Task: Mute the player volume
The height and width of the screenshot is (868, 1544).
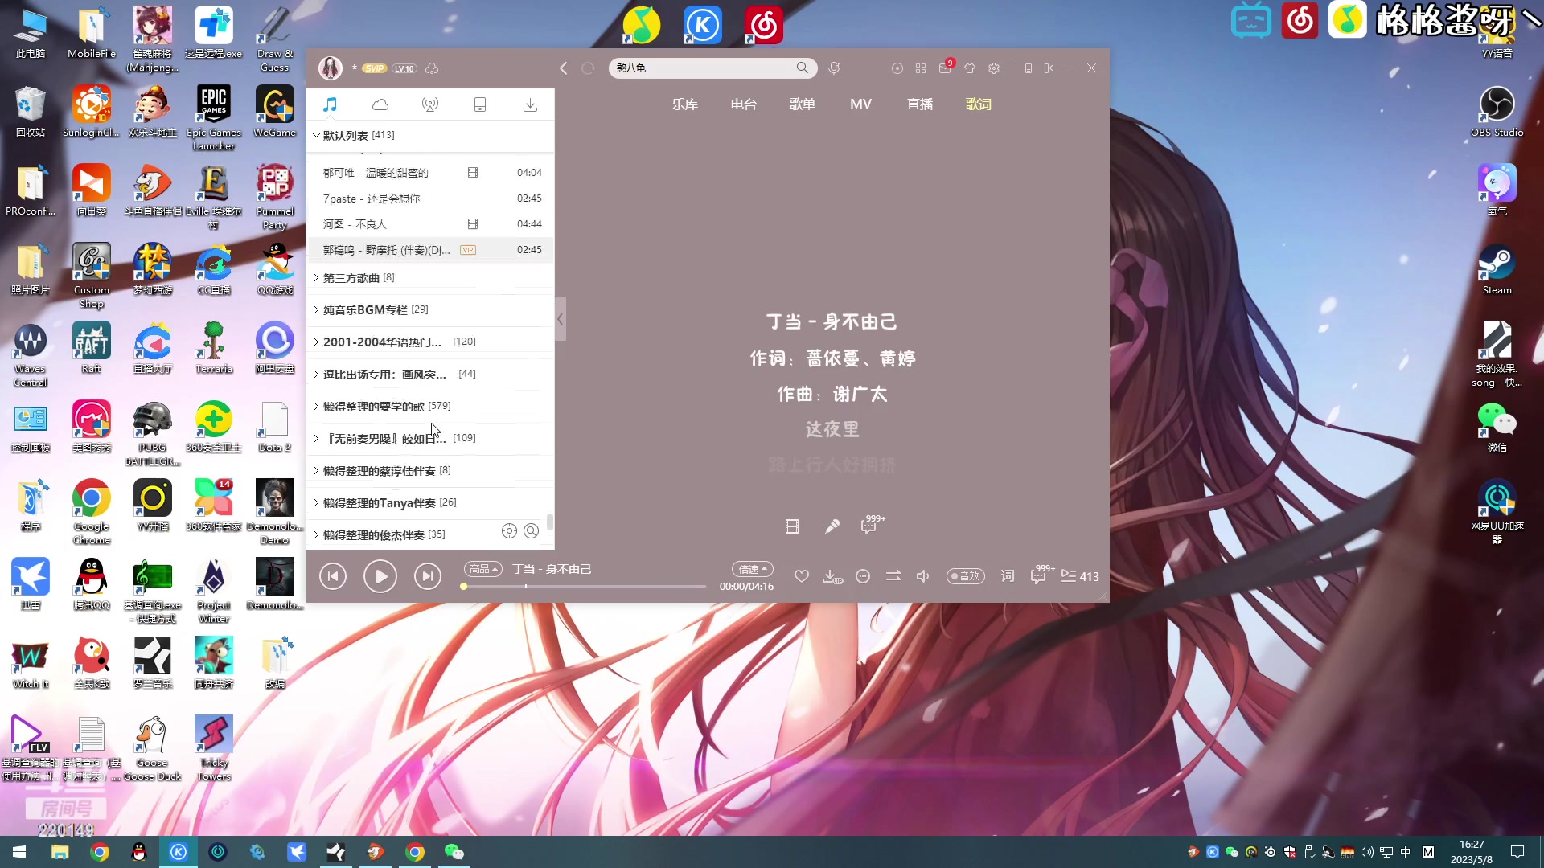Action: coord(923,576)
